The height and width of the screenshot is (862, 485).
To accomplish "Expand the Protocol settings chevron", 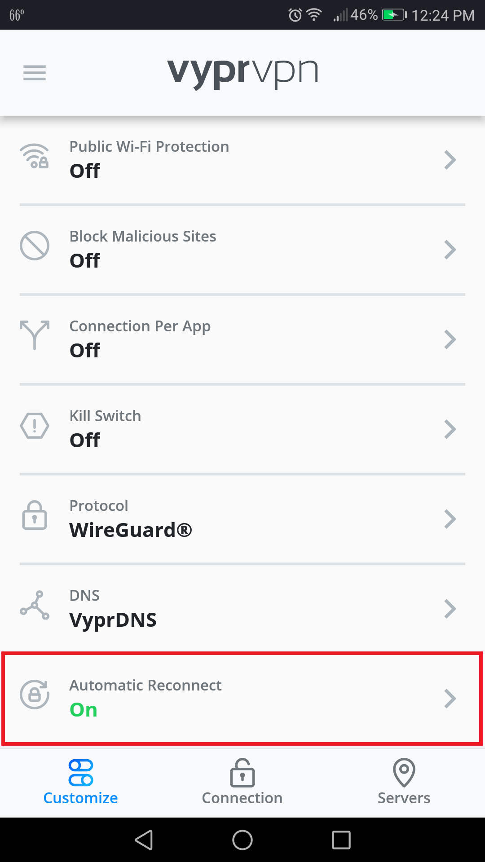I will click(450, 519).
